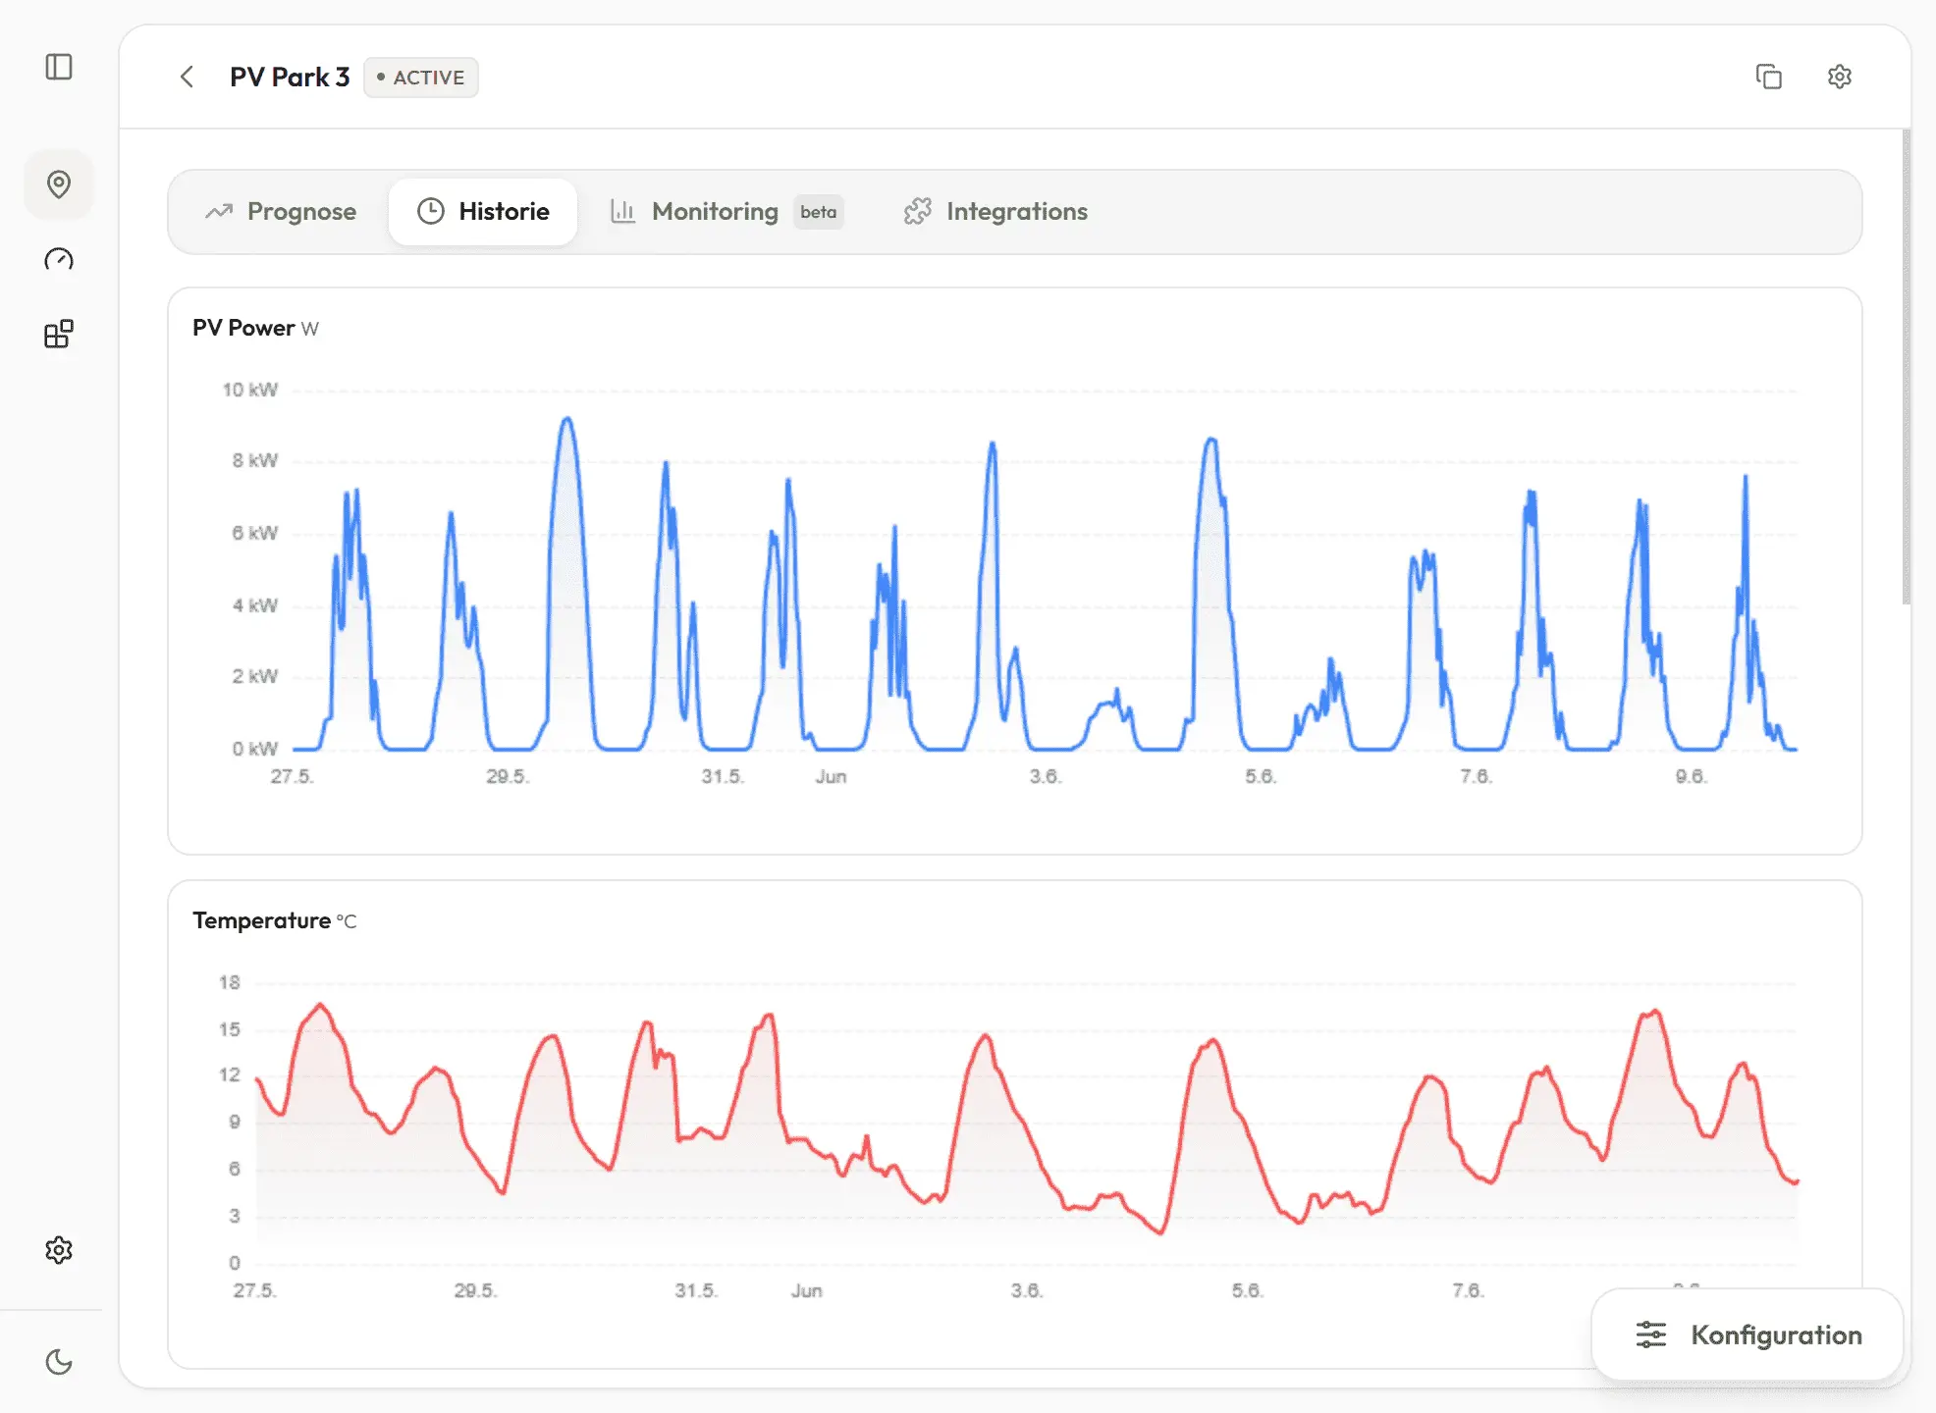Viewport: 1936px width, 1413px height.
Task: Open the locations map pin icon
Action: coord(59,184)
